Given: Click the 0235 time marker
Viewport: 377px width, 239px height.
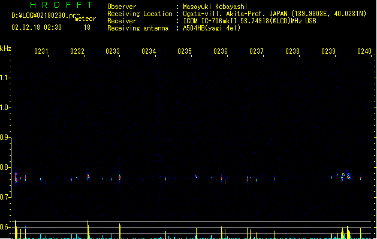Looking at the screenshot, I should [x=185, y=51].
